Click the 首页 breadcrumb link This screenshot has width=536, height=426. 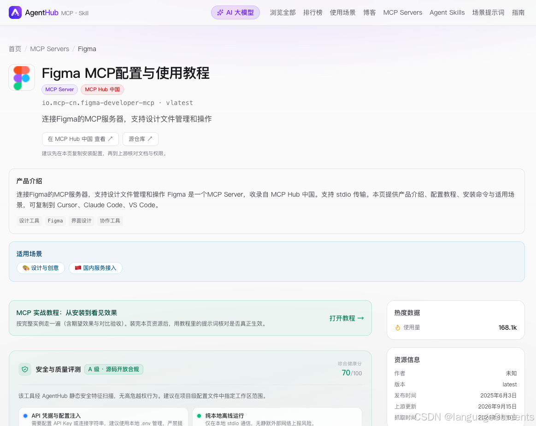click(x=15, y=49)
